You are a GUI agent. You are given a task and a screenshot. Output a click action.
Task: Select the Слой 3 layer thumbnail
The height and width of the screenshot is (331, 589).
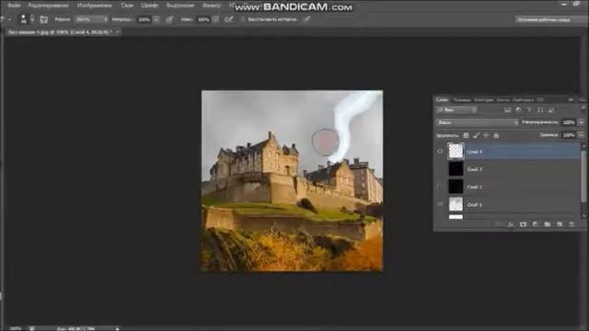[x=456, y=169]
